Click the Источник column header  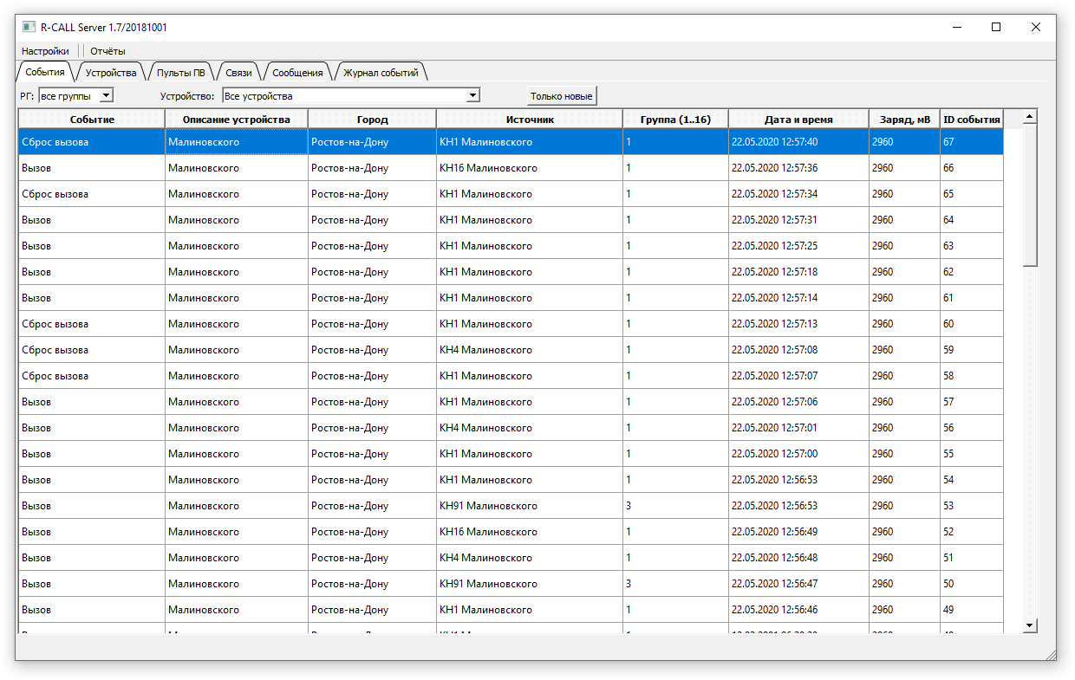click(x=529, y=120)
